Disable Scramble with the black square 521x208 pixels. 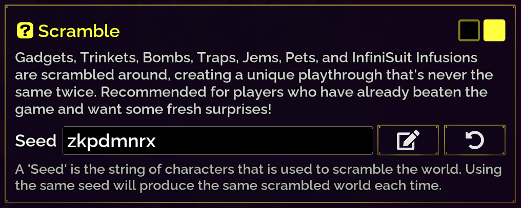[469, 30]
